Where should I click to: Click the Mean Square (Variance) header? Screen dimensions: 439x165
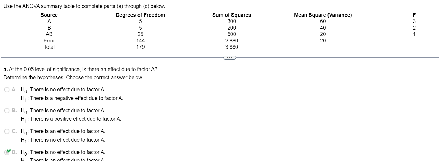323,15
